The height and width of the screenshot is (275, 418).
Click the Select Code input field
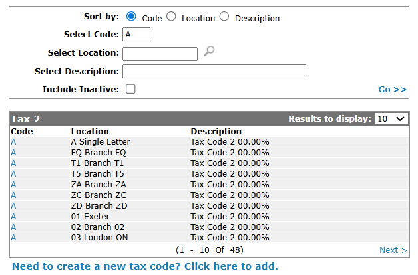(136, 35)
